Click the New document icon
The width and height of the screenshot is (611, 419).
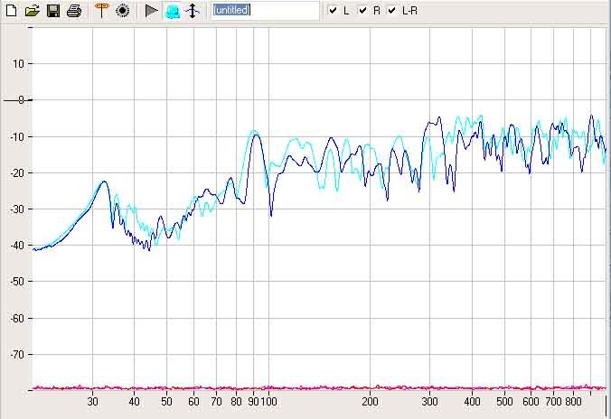[12, 11]
